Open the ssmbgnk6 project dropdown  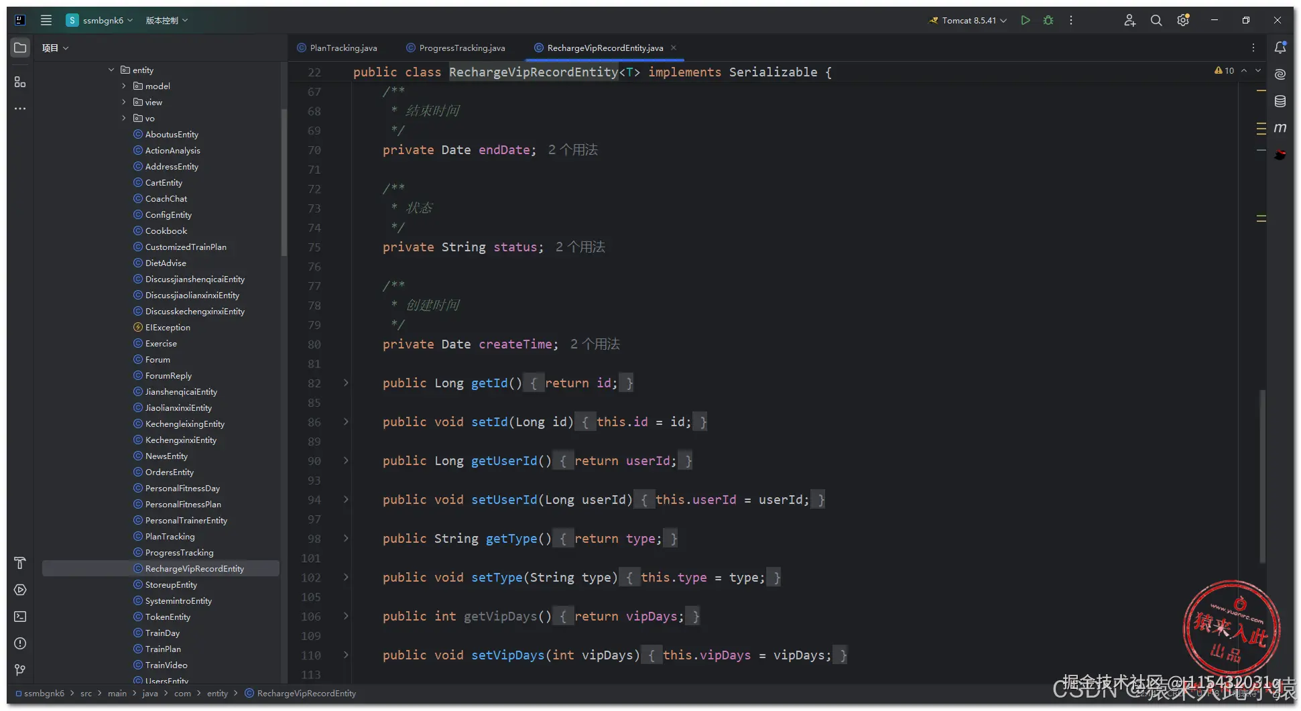[99, 20]
